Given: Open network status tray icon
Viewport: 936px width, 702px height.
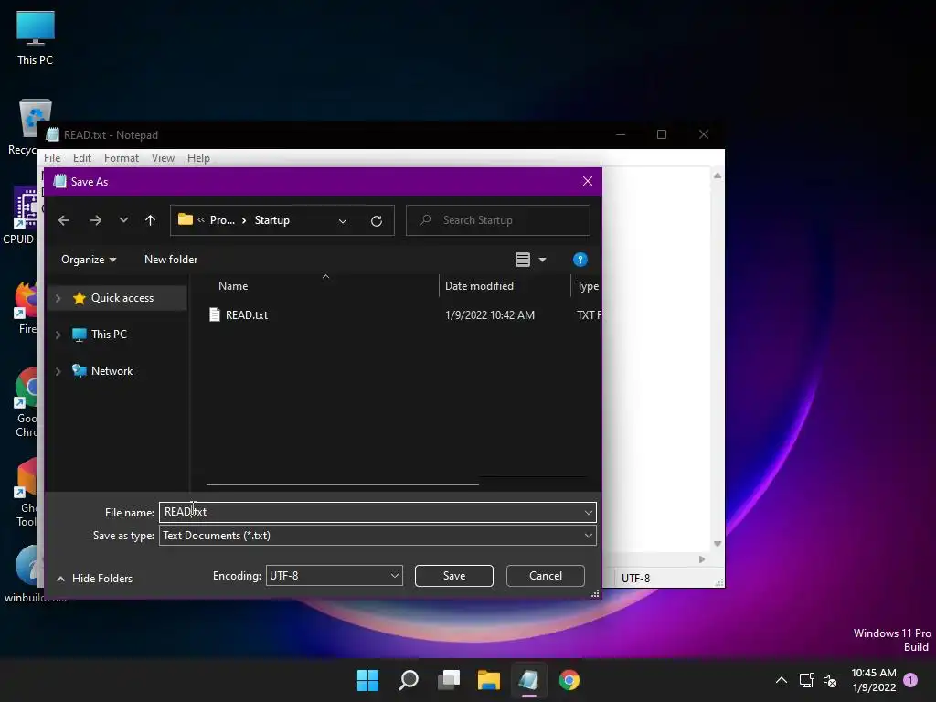Looking at the screenshot, I should [x=807, y=680].
